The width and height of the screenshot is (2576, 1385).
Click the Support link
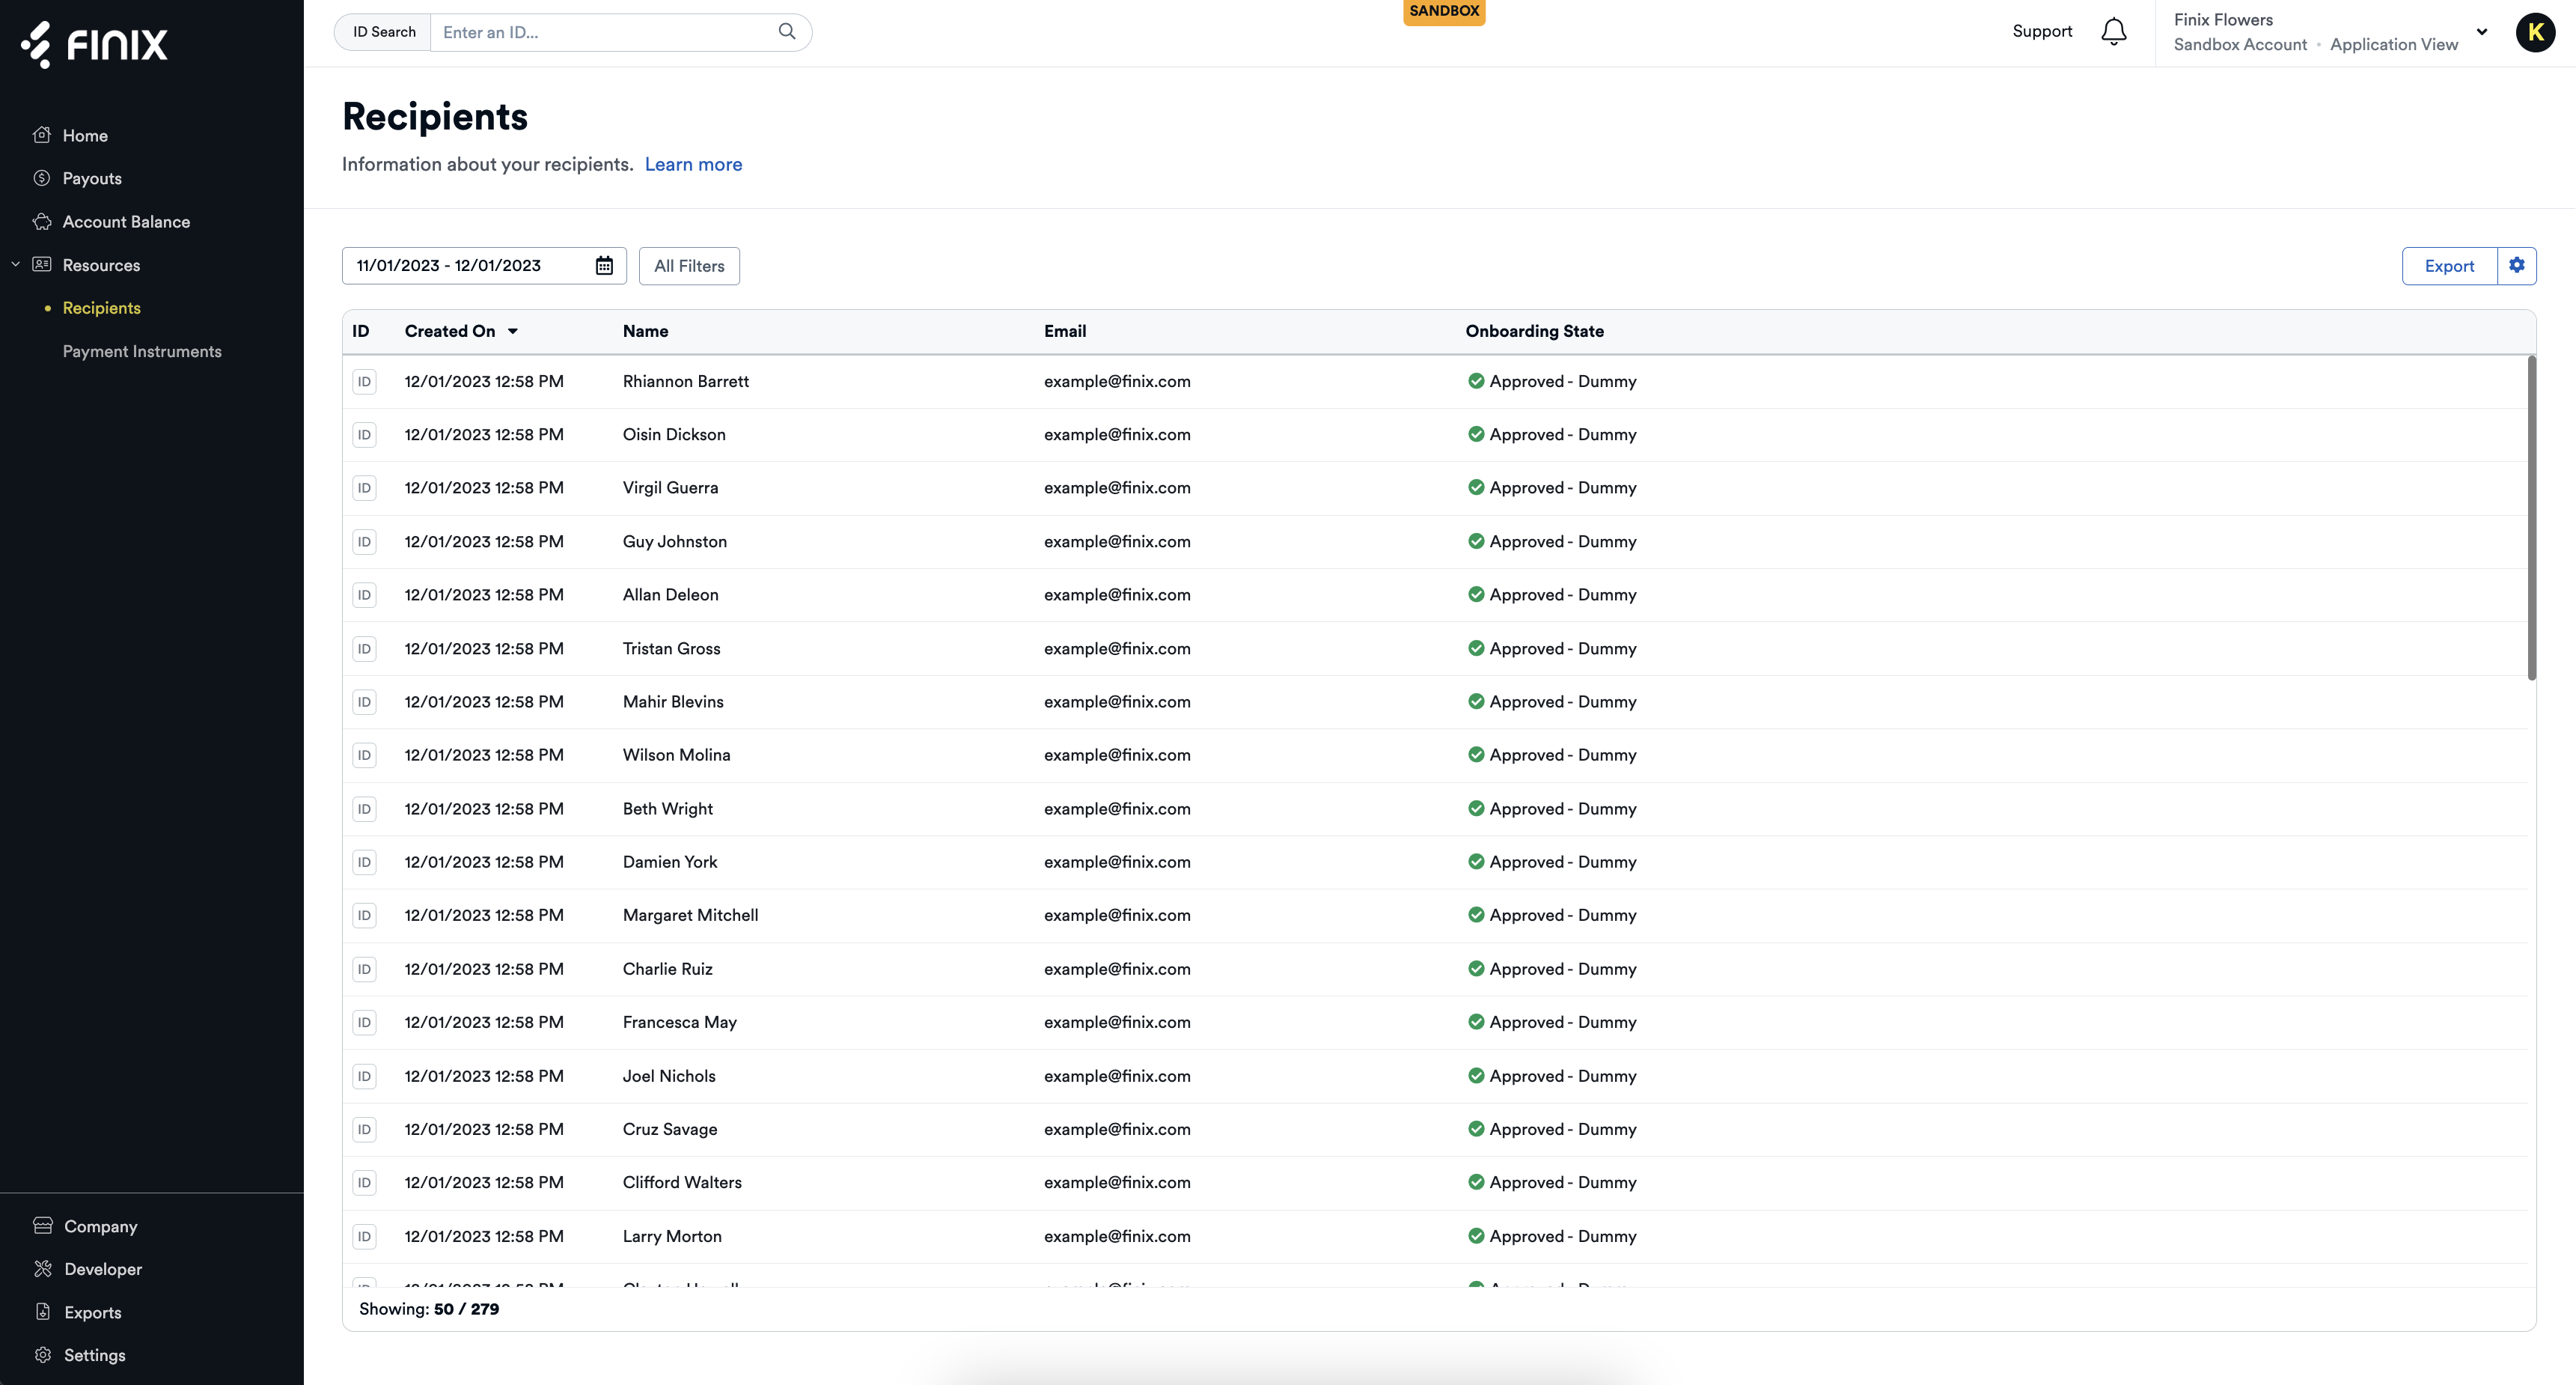[2042, 32]
